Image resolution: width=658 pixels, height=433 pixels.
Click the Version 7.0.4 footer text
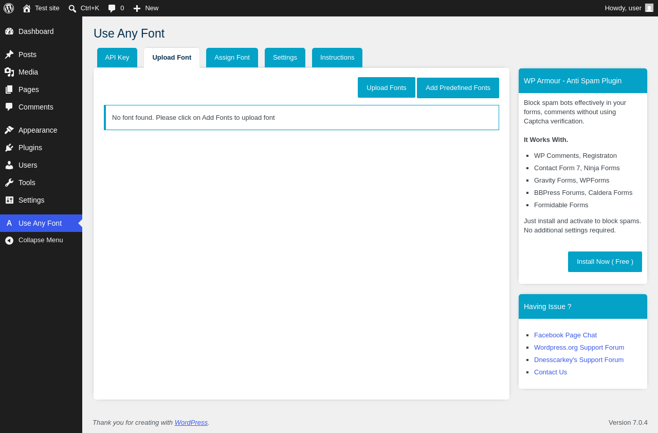click(628, 423)
